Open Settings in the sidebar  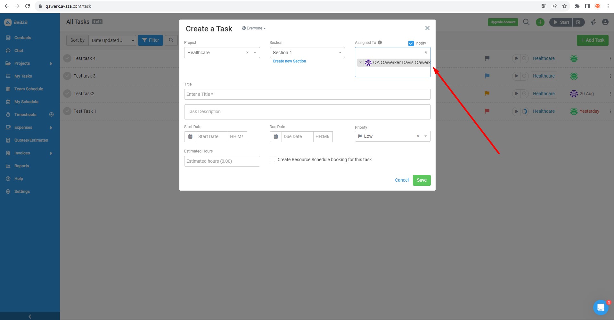(22, 191)
